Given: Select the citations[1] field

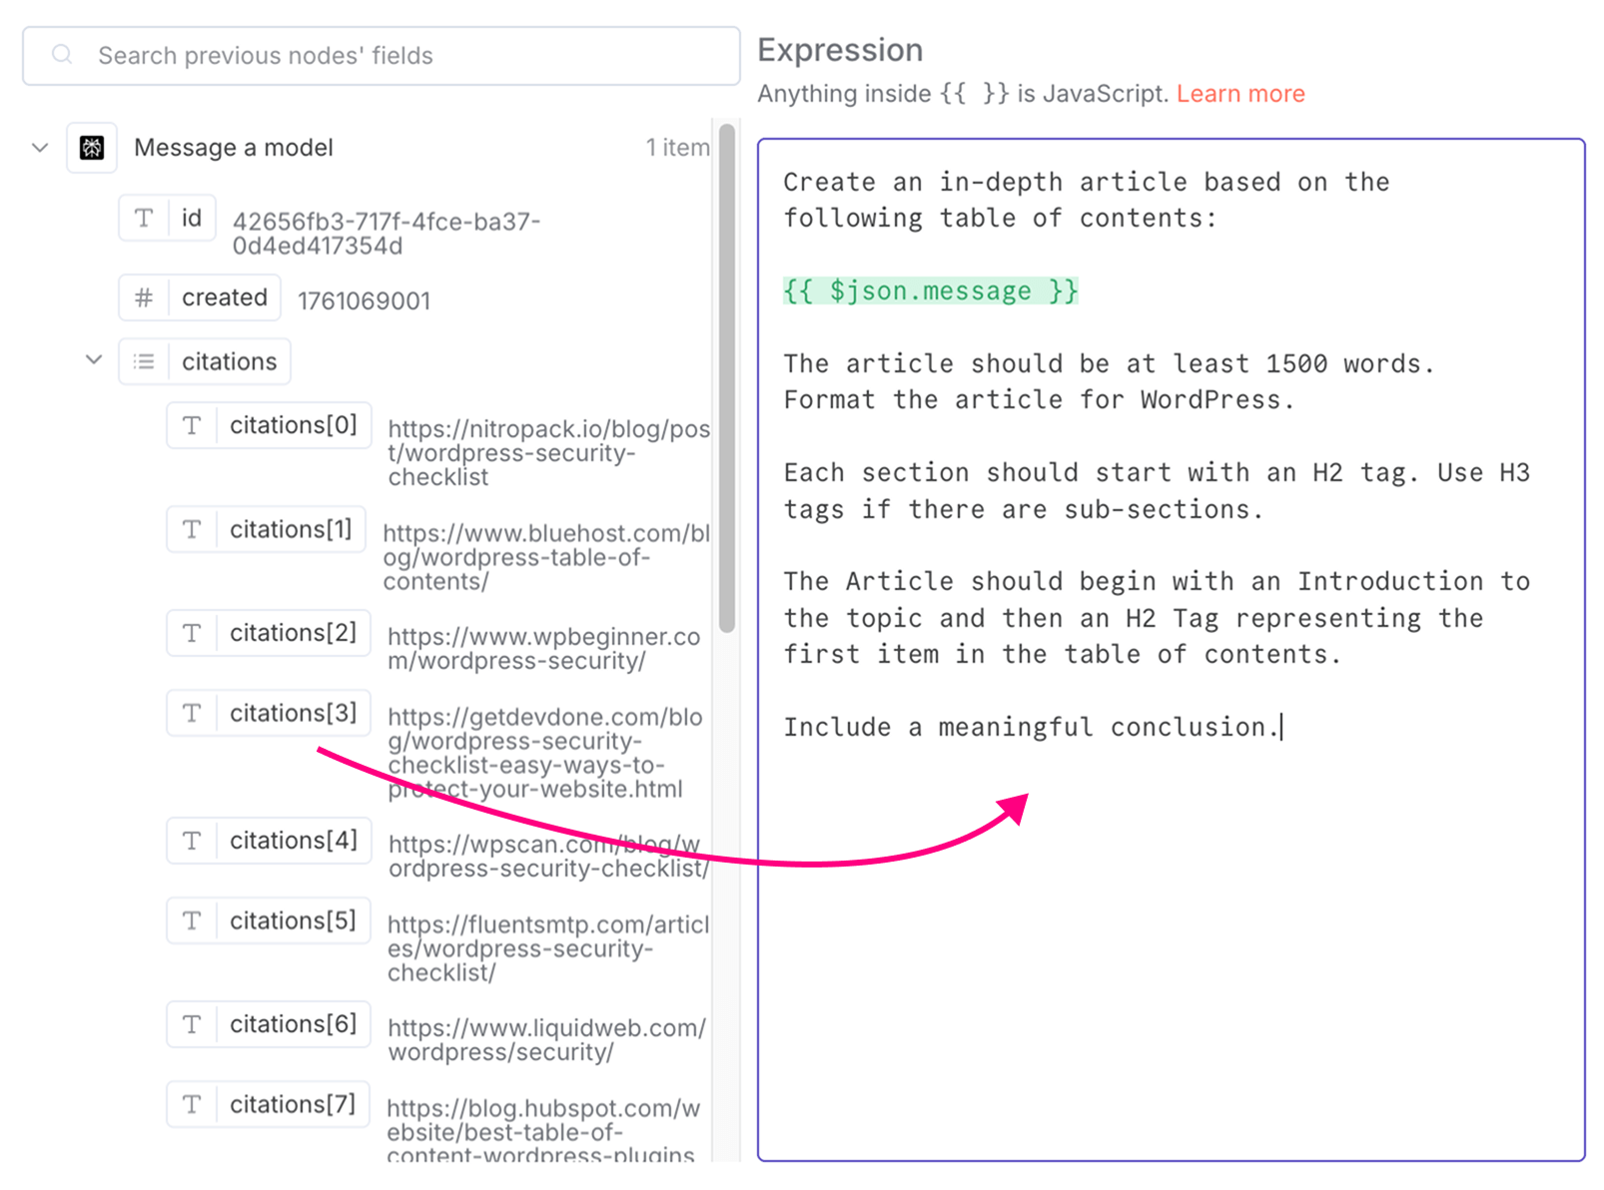Looking at the screenshot, I should [291, 529].
